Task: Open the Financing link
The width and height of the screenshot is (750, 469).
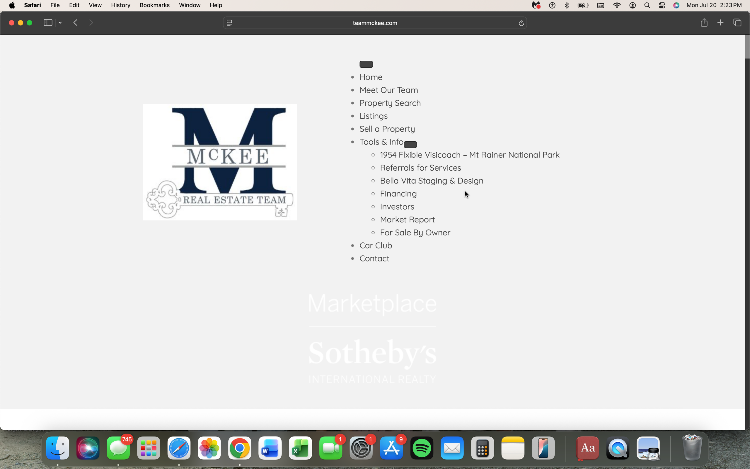Action: coord(398,194)
